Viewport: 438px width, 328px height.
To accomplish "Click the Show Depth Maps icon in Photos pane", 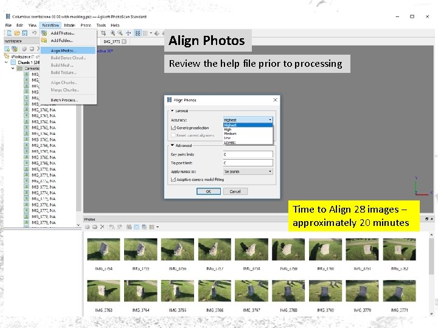I will point(144,227).
